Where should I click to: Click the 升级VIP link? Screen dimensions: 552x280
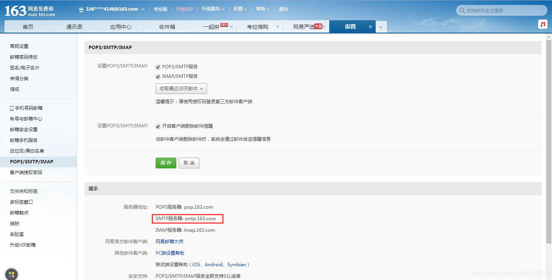pyautogui.click(x=184, y=9)
